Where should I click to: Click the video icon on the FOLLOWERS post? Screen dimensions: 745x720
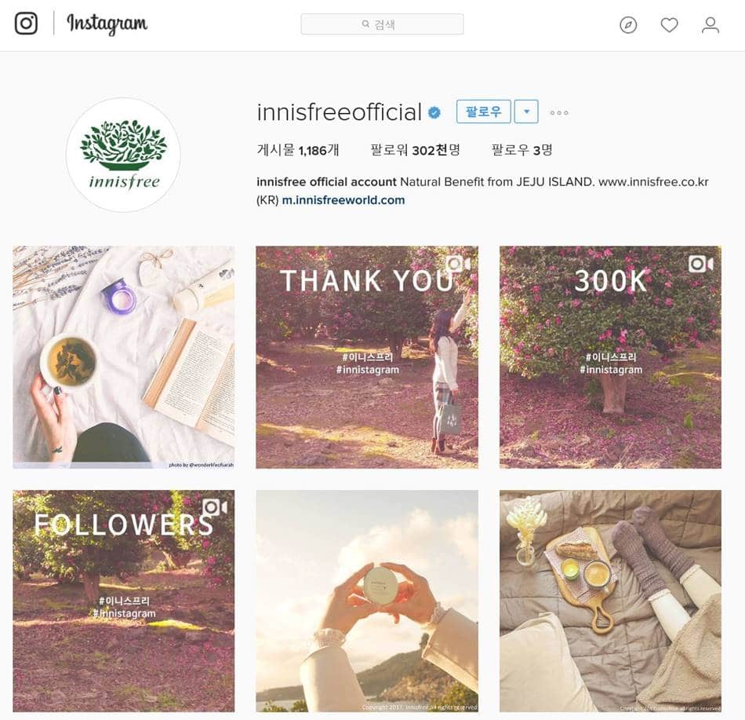tap(215, 507)
